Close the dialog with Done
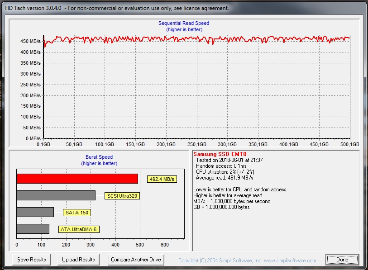Screen dimensions: 368x270 pyautogui.click(x=342, y=260)
